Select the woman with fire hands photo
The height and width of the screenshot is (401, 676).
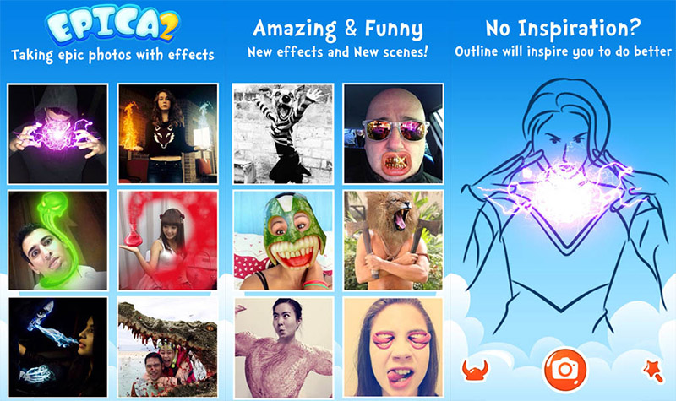pyautogui.click(x=168, y=134)
